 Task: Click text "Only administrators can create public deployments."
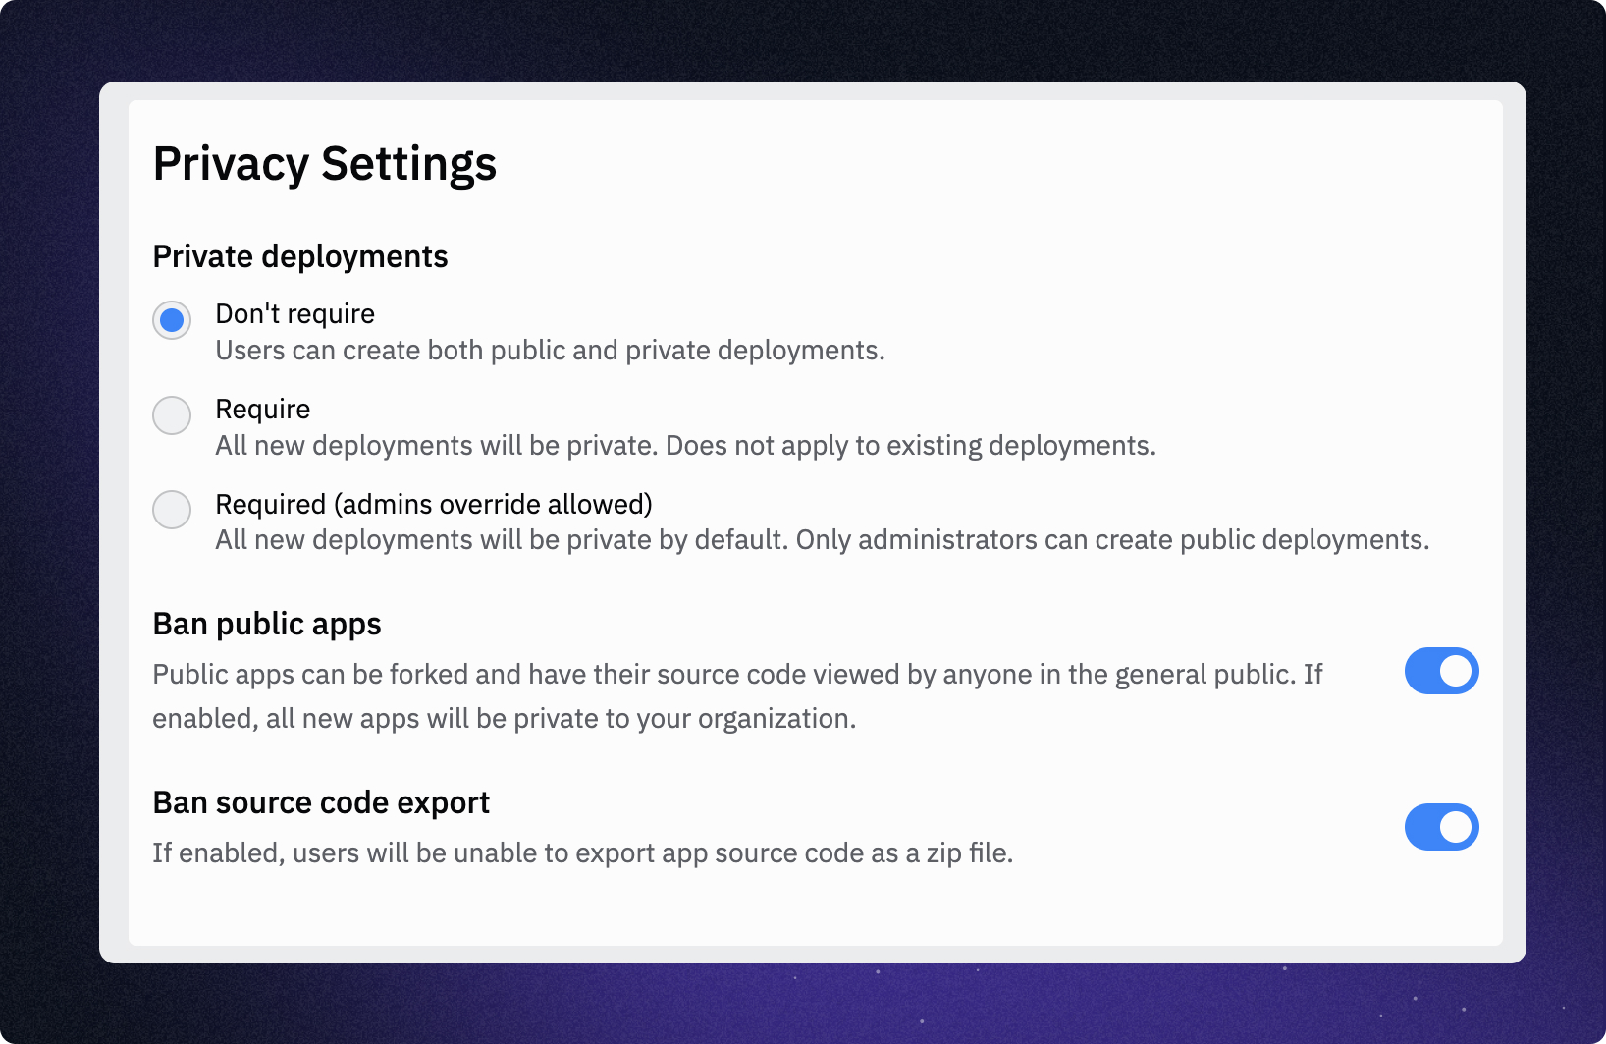point(1112,540)
